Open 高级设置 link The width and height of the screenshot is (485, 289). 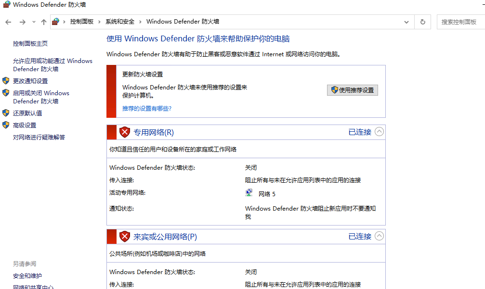pyautogui.click(x=25, y=125)
